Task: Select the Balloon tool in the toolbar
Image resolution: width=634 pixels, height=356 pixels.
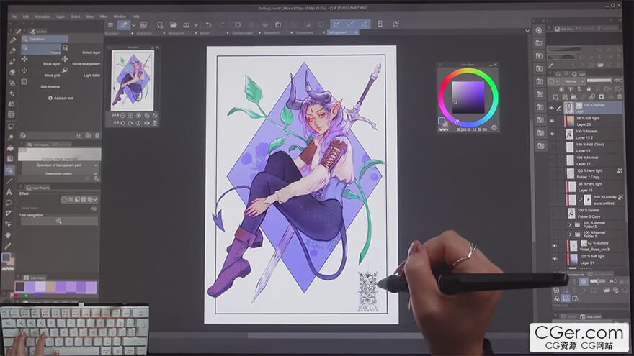Action: [9, 203]
